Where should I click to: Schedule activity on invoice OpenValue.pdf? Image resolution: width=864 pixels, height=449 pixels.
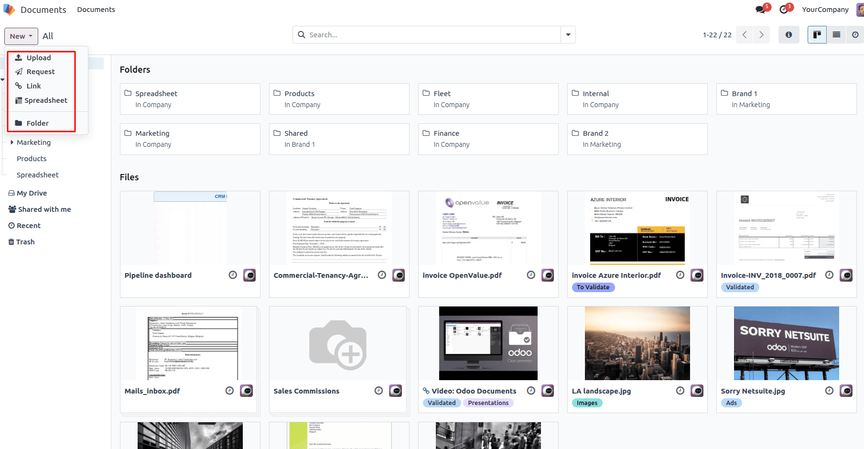pyautogui.click(x=531, y=275)
